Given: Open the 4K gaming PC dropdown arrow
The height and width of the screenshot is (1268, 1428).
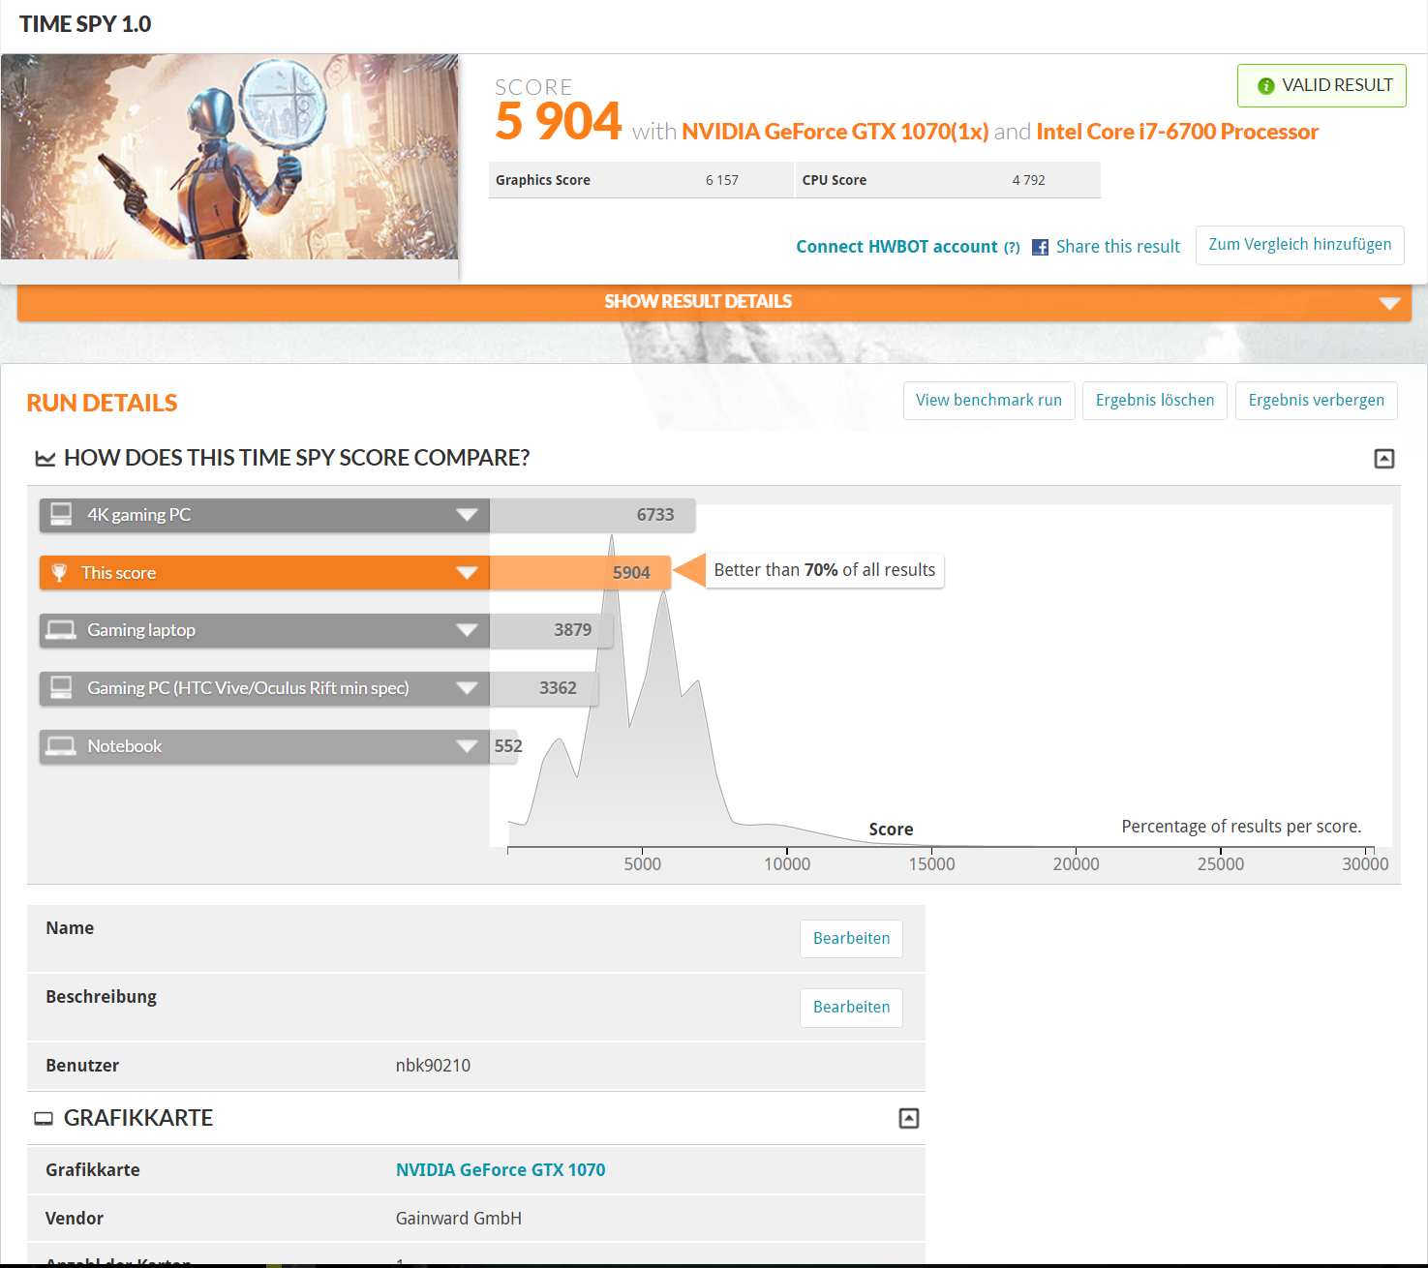Looking at the screenshot, I should (467, 515).
